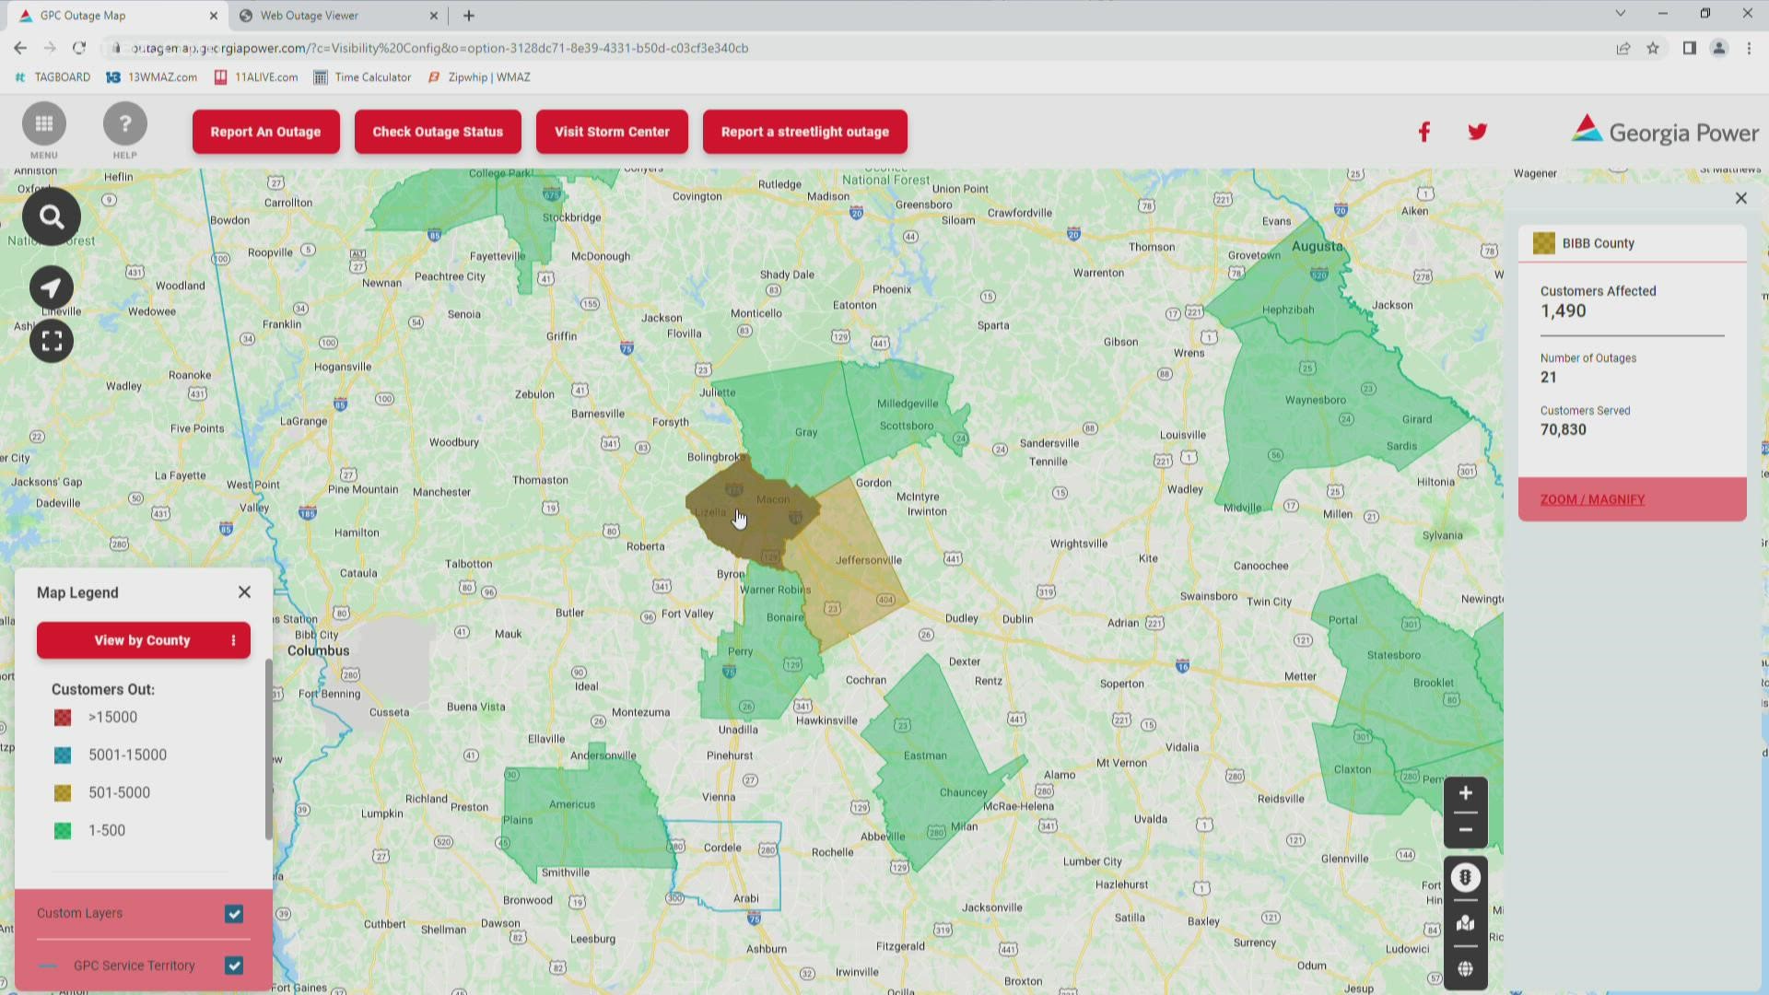This screenshot has height=995, width=1769.
Task: Locate me with the arrow icon
Action: coord(52,288)
